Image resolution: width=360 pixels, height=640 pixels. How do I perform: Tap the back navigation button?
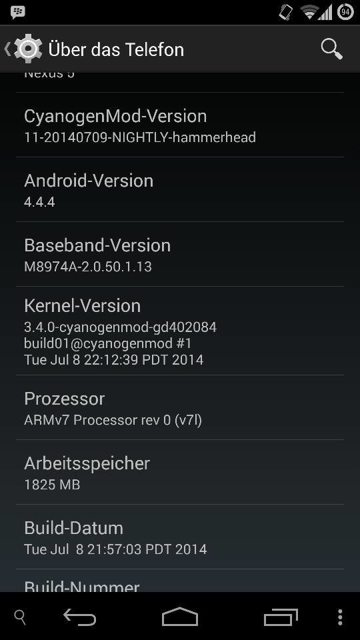tap(79, 617)
